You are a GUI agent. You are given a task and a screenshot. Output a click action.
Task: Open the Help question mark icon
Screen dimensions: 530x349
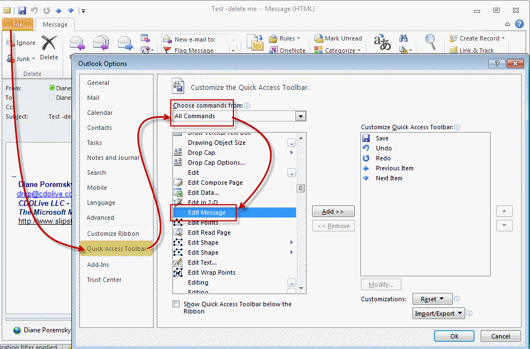click(x=519, y=24)
